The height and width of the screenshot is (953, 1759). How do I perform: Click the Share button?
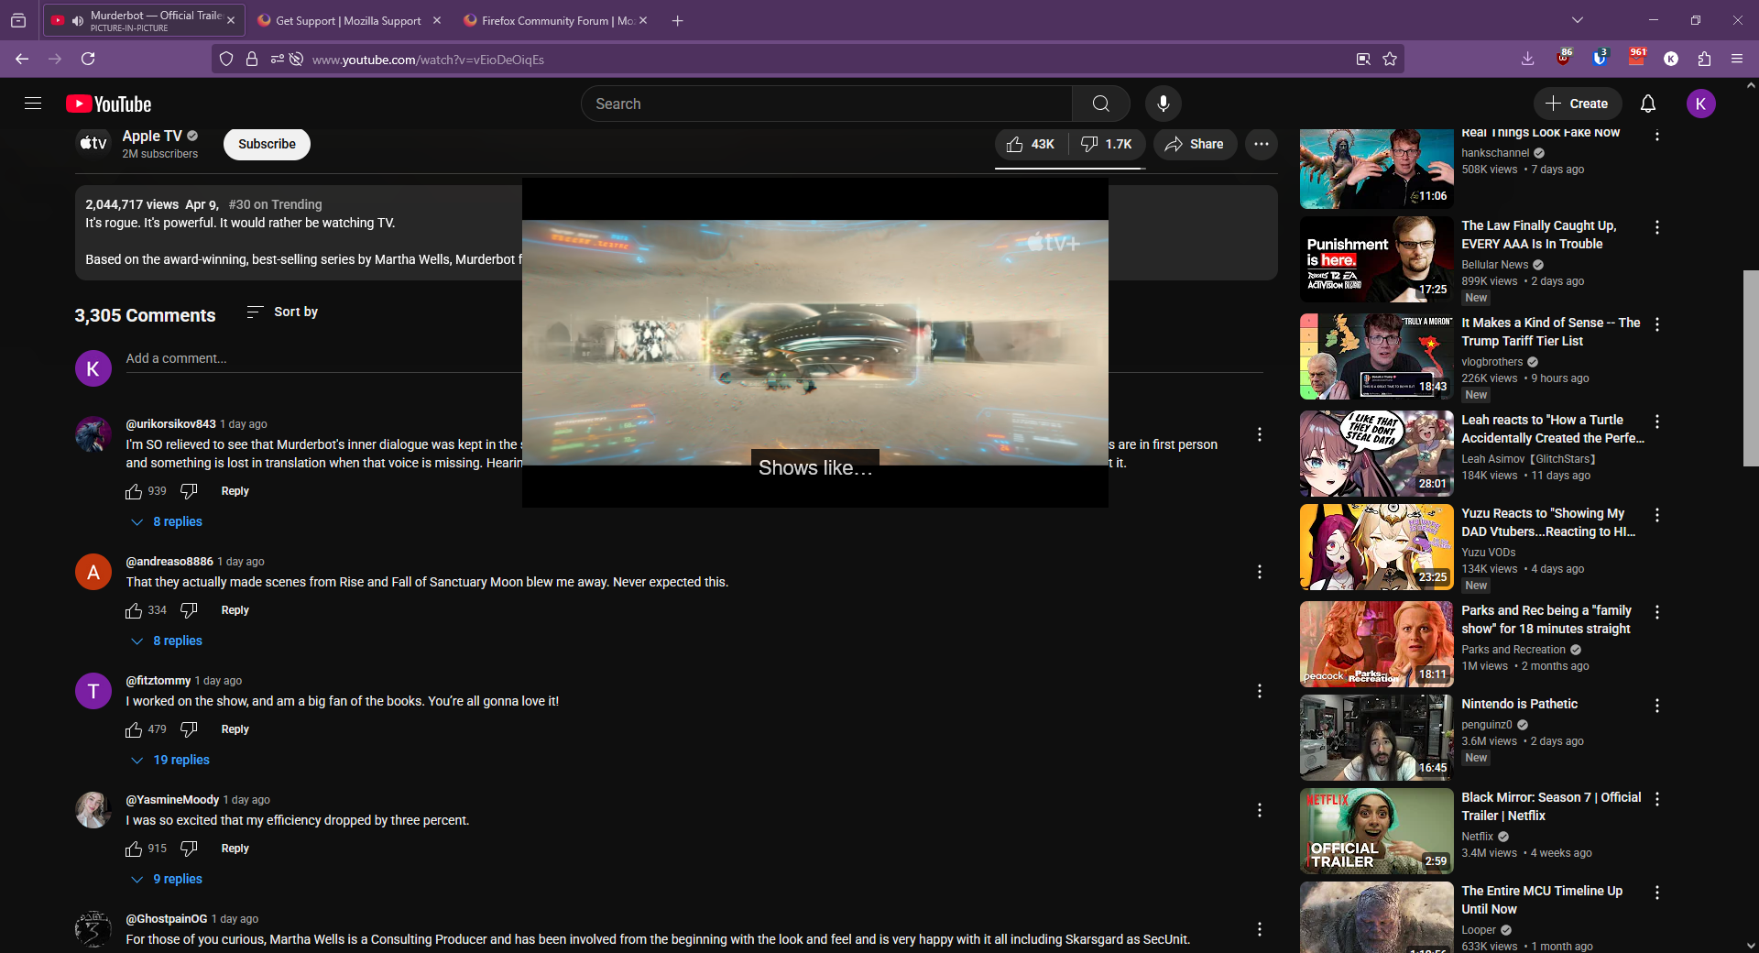(x=1195, y=144)
